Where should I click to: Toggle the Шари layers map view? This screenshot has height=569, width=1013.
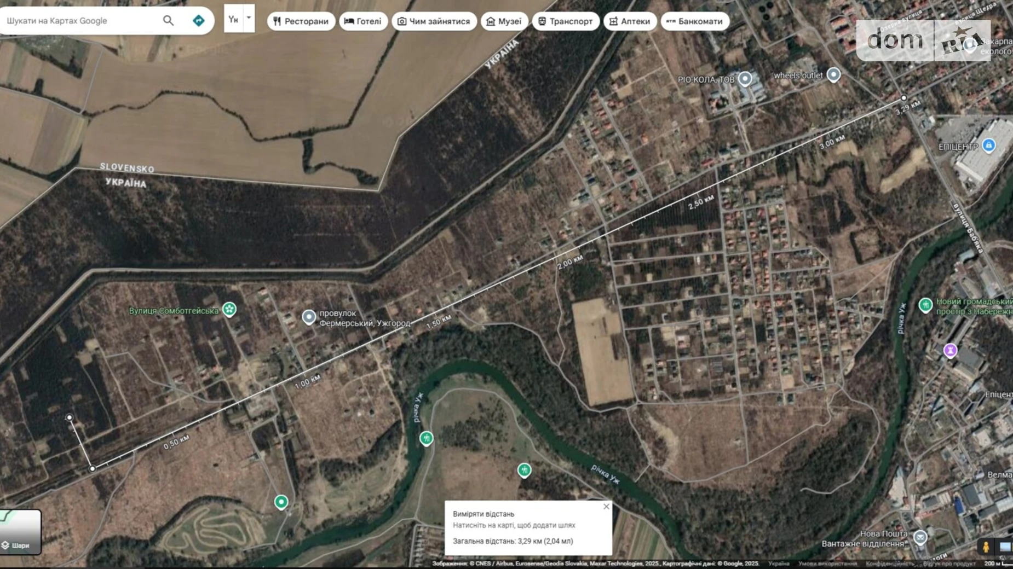click(20, 532)
